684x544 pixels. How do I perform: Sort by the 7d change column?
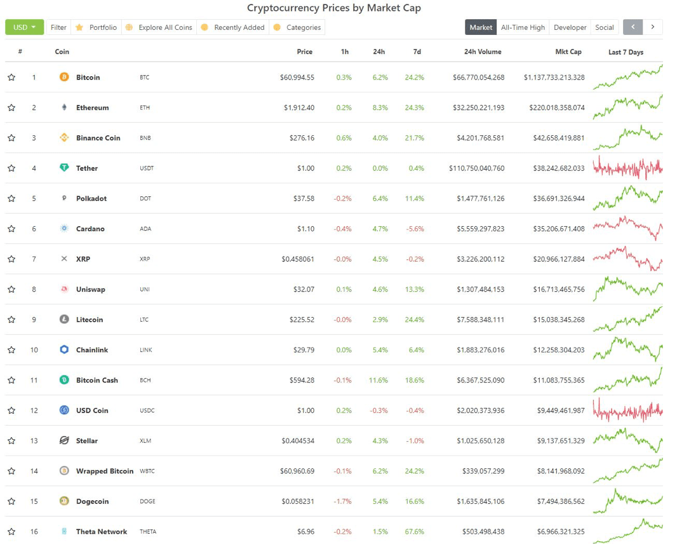click(x=417, y=51)
